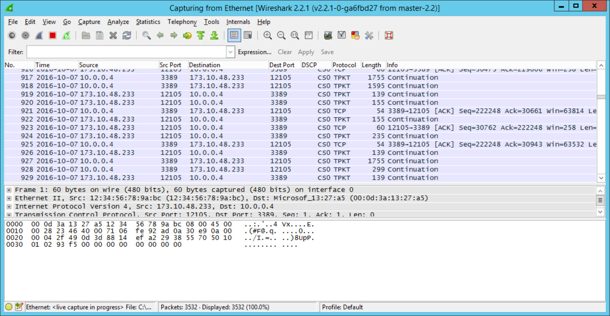Expand Internet Protocol Version 4 details
Screen dimensions: 610x316
pyautogui.click(x=9, y=206)
